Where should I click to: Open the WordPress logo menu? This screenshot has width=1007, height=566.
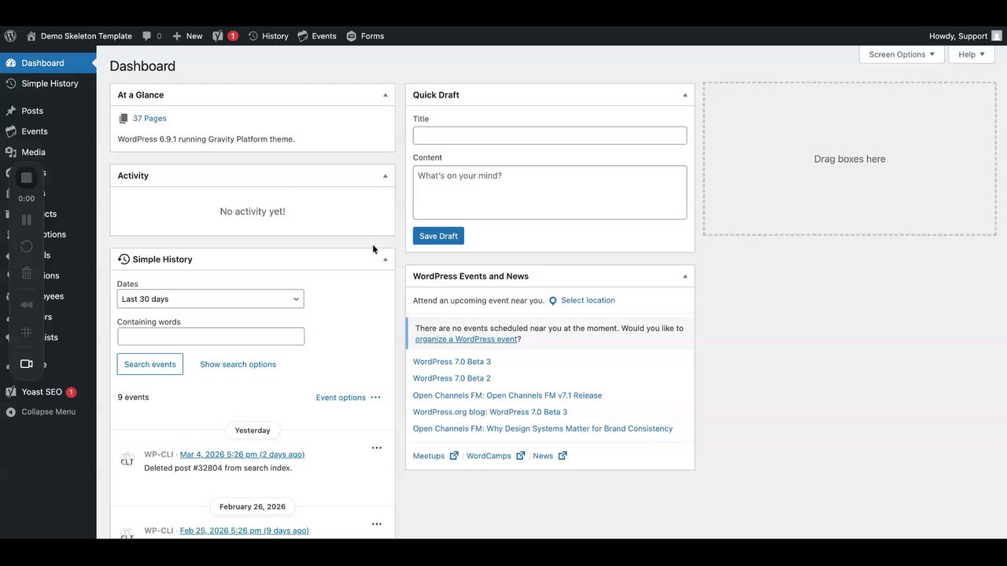pyautogui.click(x=10, y=36)
